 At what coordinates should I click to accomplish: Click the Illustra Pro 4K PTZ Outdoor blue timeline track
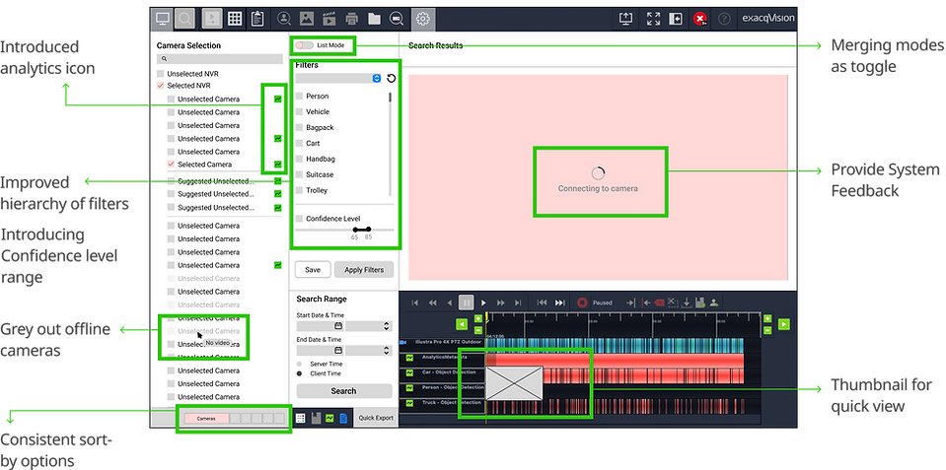[x=615, y=345]
